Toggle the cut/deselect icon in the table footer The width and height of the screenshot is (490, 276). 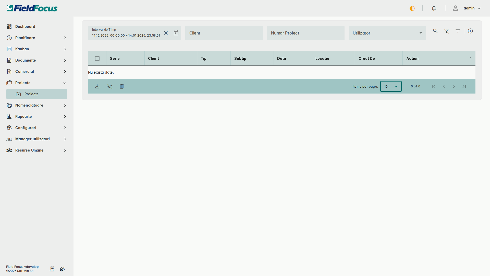(x=109, y=86)
